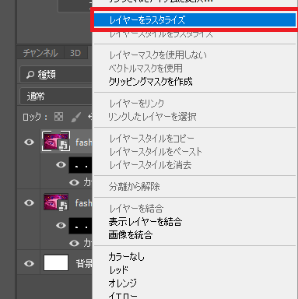Choose 表示レイヤーを結合 menu item
Viewport: 298px width, 299px height.
pos(145,222)
